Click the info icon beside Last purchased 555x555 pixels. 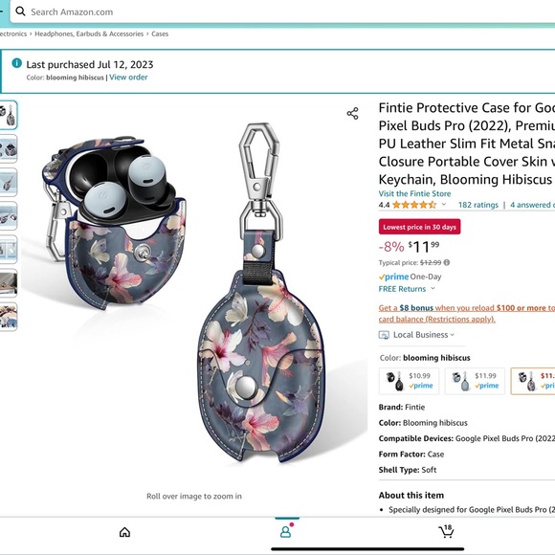pos(16,63)
